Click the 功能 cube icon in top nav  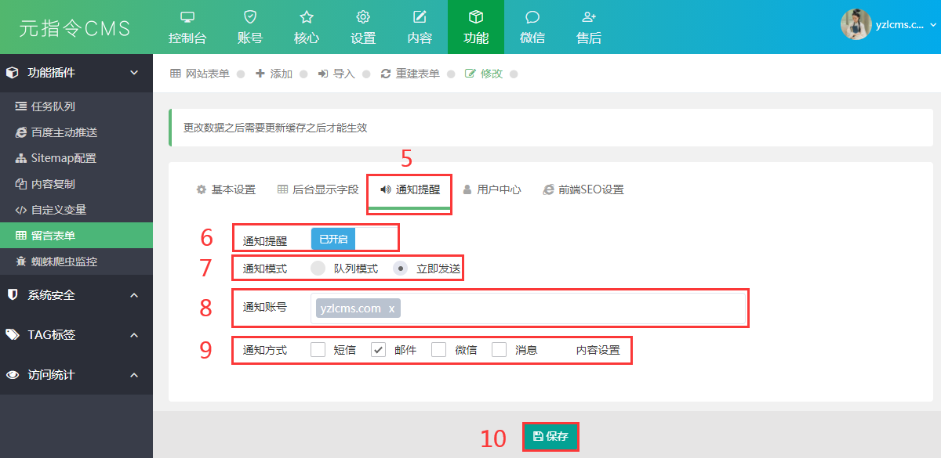476,17
